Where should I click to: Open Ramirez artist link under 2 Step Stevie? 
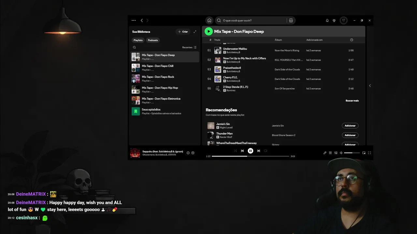click(231, 90)
